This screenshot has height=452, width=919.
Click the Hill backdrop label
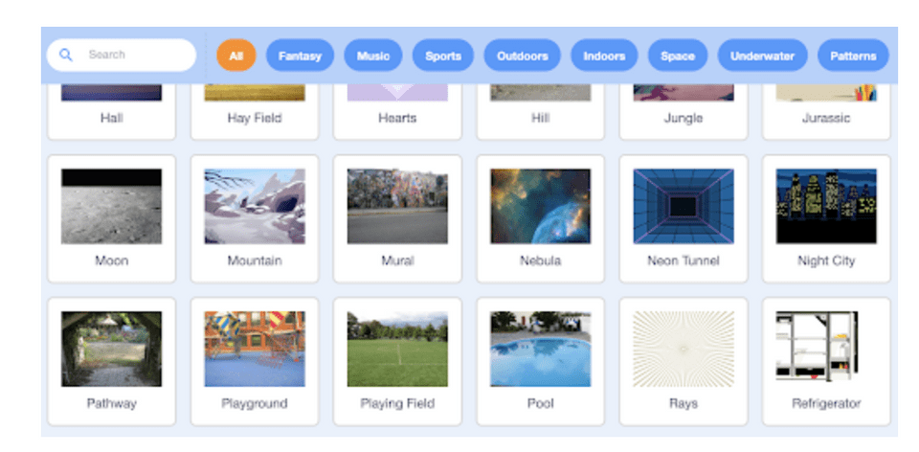540,118
